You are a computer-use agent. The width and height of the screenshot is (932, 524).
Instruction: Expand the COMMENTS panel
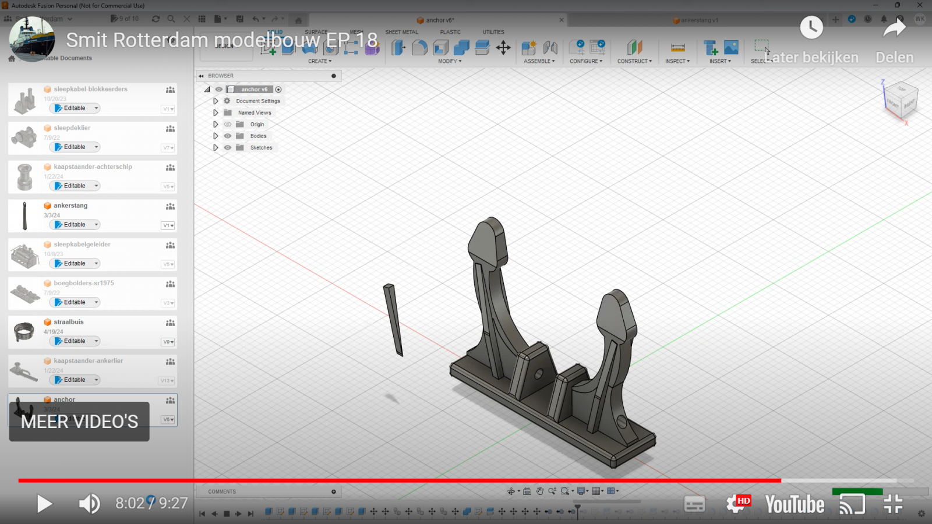coord(334,491)
